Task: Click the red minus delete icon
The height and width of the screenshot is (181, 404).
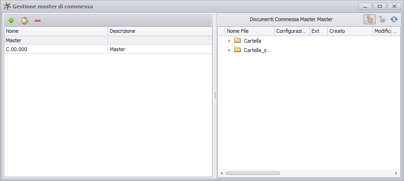Action: [x=38, y=21]
